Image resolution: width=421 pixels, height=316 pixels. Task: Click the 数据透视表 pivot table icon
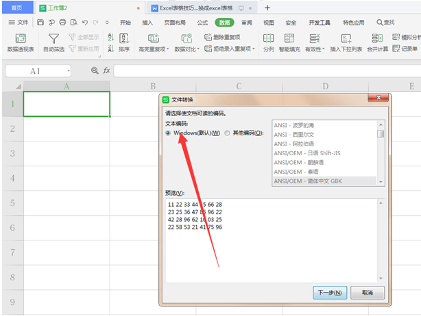click(x=21, y=39)
